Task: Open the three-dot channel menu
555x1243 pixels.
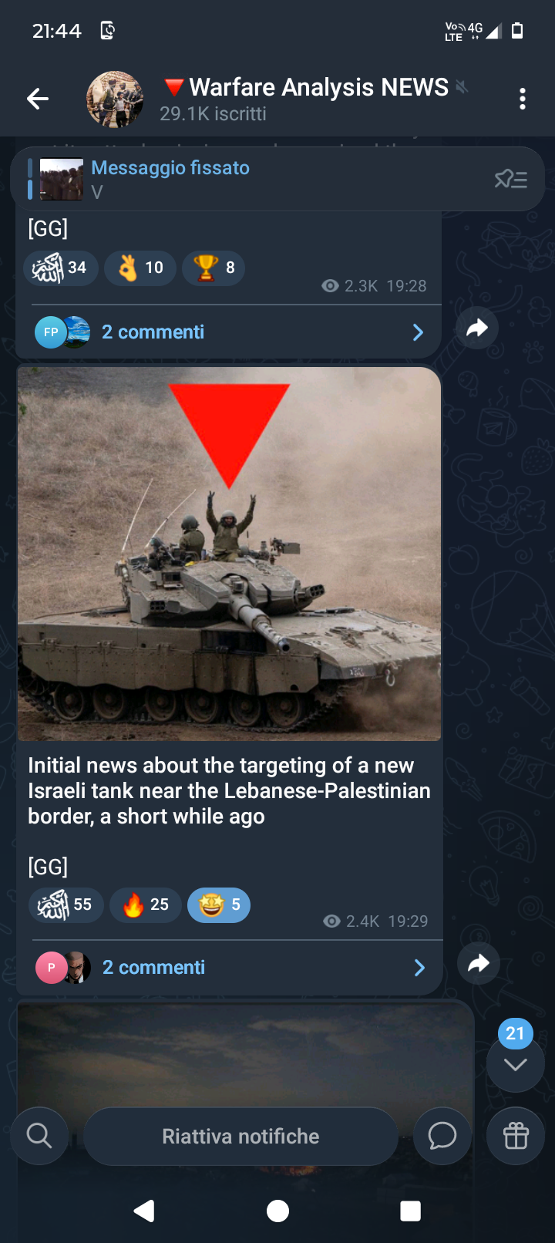Action: 523,99
